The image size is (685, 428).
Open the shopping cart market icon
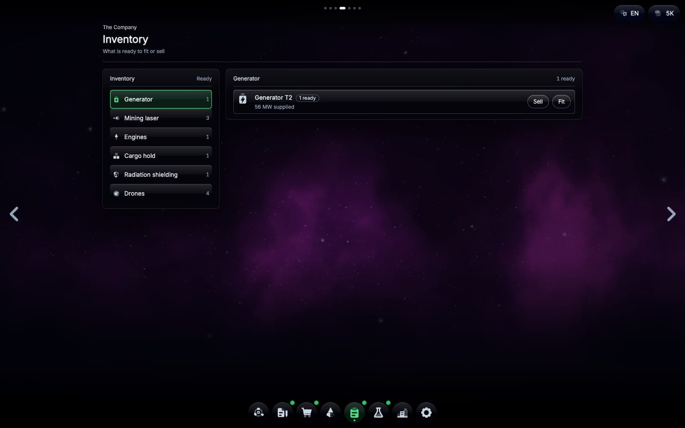pos(307,413)
